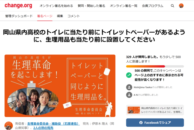Switch to the コメント tab
Image resolution: width=194 pixels, height=130 pixels.
(x=74, y=16)
